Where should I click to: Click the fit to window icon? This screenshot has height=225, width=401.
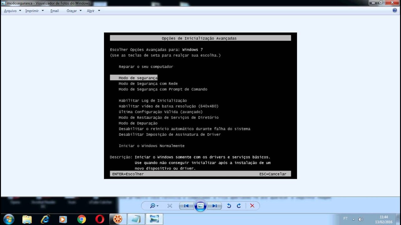[x=170, y=206]
